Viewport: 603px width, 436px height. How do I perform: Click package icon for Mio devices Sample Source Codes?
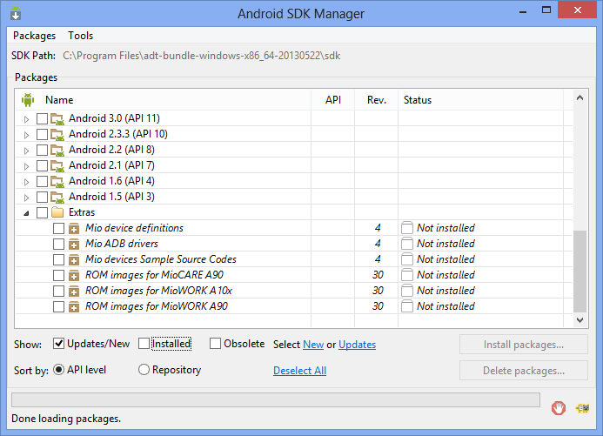pyautogui.click(x=74, y=260)
